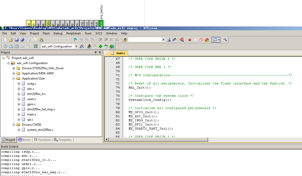Expand Drivers/STM32F0xx_HAL_Driver folder
The image size is (302, 176).
tap(14, 68)
